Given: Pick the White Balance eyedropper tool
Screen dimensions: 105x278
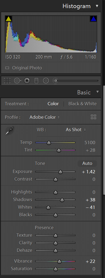Looking at the screenshot, I should point(9,131).
